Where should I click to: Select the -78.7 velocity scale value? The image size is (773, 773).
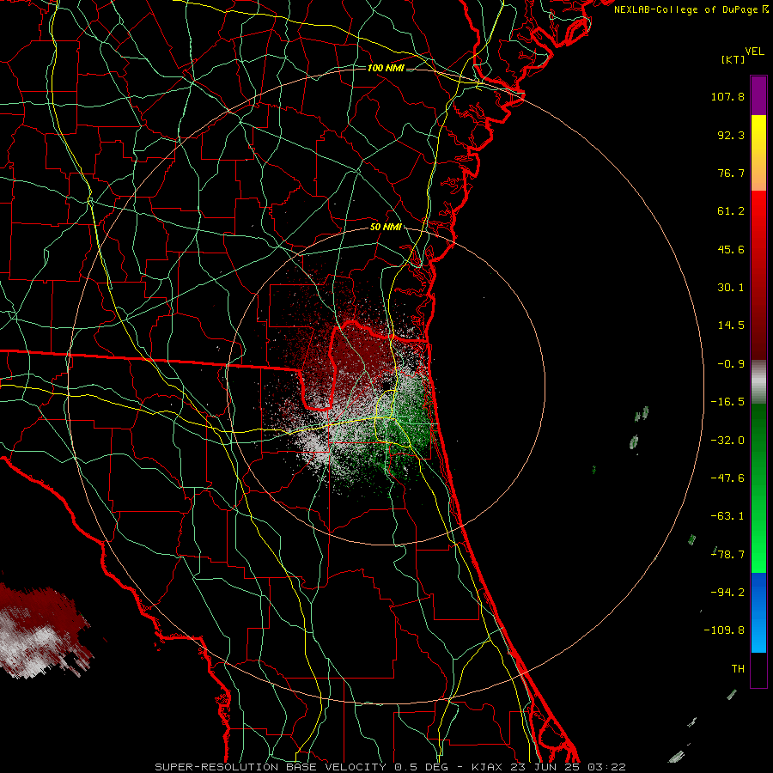pyautogui.click(x=727, y=555)
